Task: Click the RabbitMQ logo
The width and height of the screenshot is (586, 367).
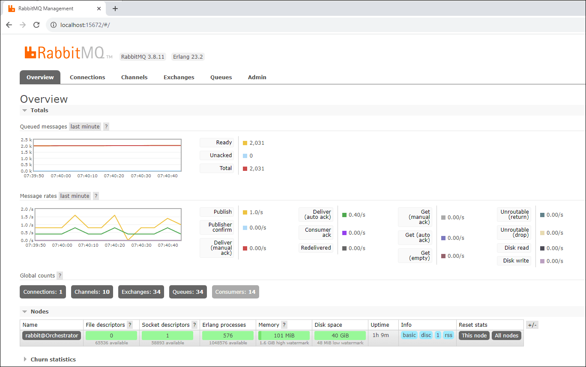Action: pos(64,53)
